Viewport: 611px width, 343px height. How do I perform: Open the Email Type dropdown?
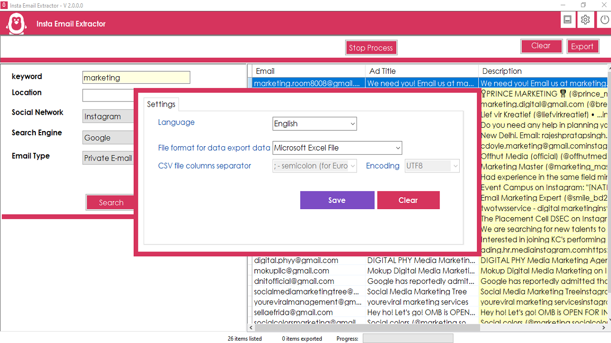click(x=108, y=158)
